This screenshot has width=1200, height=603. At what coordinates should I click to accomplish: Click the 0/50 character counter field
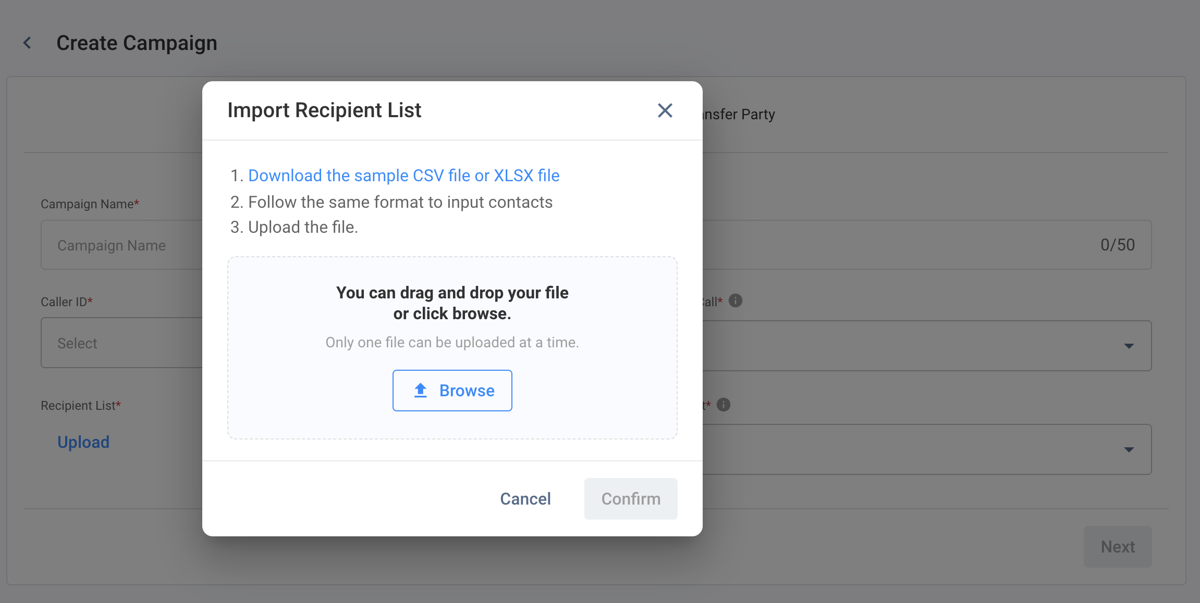[1117, 245]
